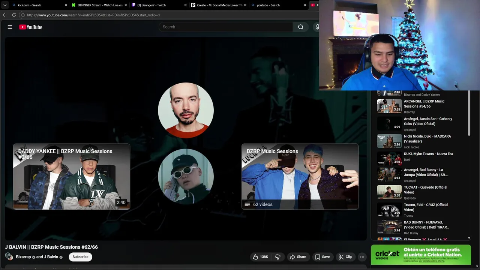Screen dimensions: 480x270
Task: Close the dennger7 Twitch tab
Action: (186, 5)
